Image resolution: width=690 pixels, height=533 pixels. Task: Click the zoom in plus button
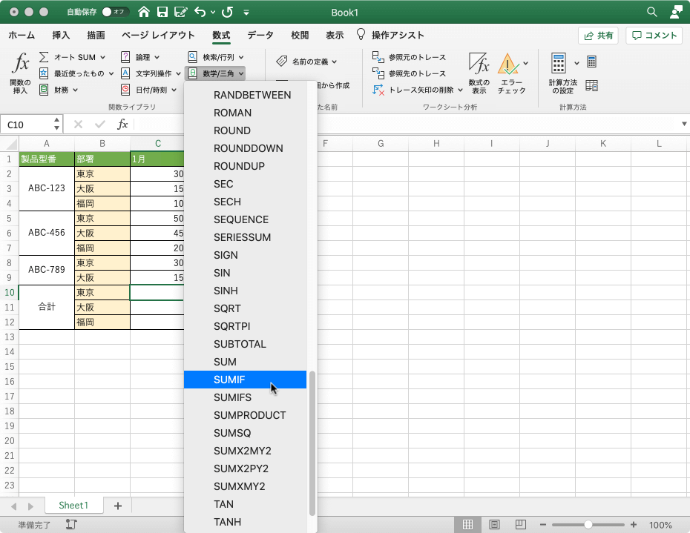tap(633, 525)
